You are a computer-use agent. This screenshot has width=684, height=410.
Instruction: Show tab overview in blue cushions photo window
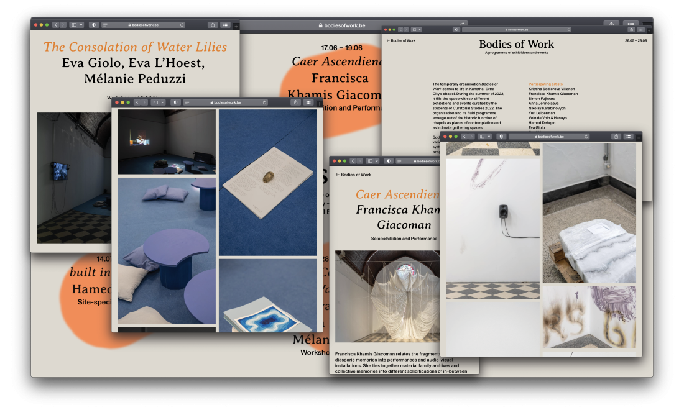[x=308, y=102]
